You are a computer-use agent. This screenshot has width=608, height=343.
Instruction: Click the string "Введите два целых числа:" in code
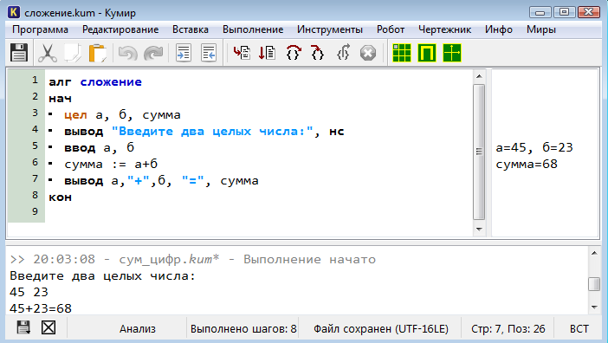(x=212, y=132)
